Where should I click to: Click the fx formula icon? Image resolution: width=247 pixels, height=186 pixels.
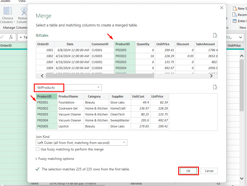pyautogui.click(x=11, y=37)
